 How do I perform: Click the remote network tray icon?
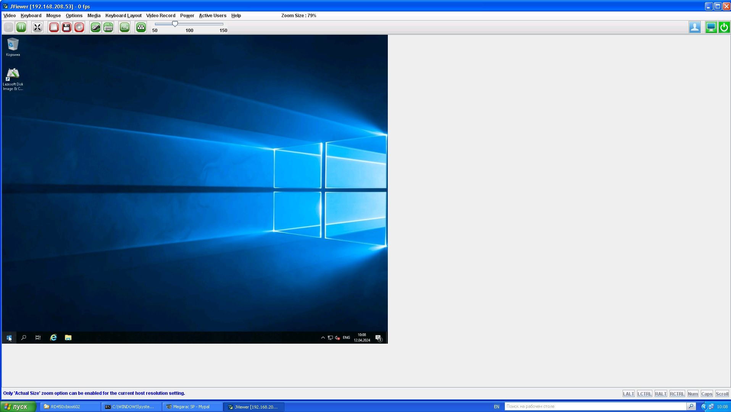click(x=330, y=338)
